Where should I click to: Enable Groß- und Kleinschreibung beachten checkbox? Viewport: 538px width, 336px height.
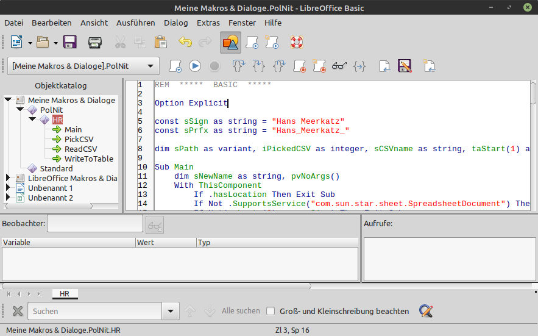click(271, 311)
